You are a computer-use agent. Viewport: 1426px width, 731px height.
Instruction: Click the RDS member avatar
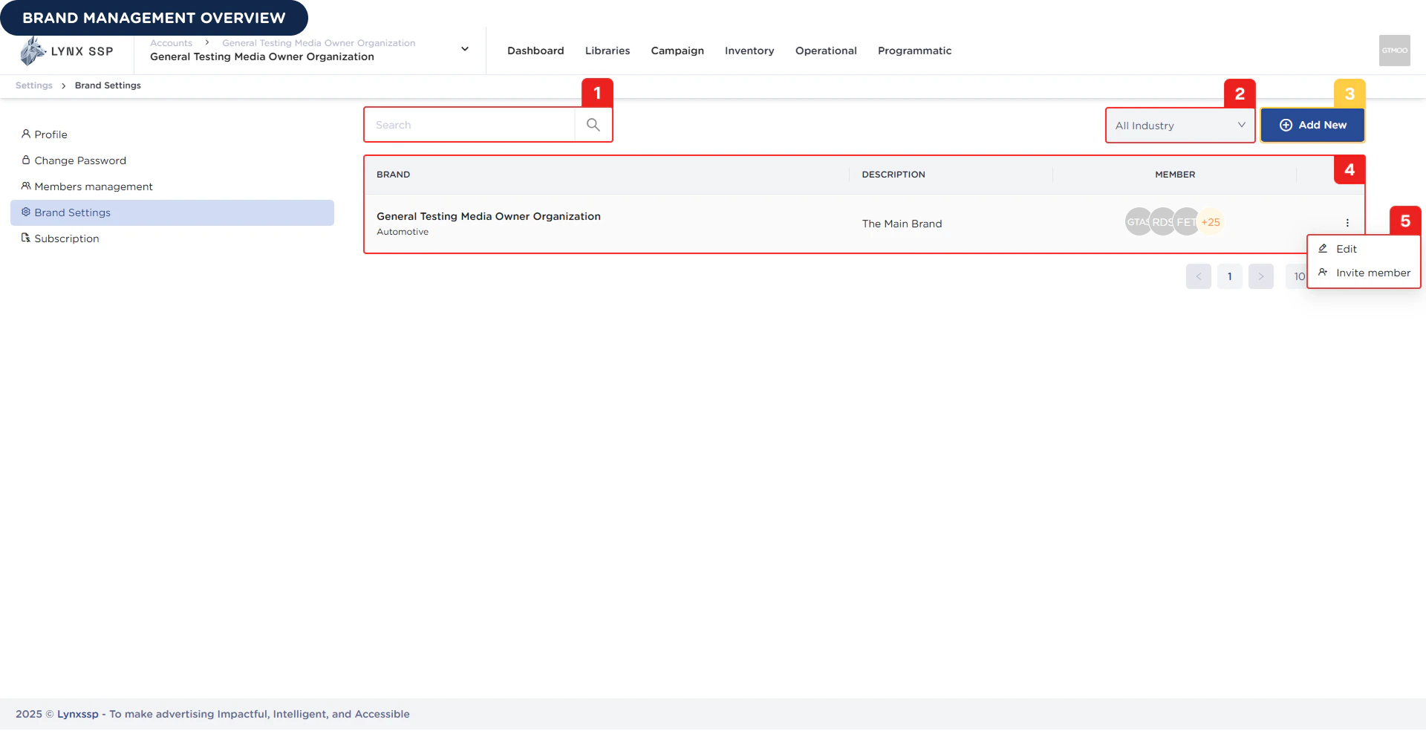coord(1162,222)
